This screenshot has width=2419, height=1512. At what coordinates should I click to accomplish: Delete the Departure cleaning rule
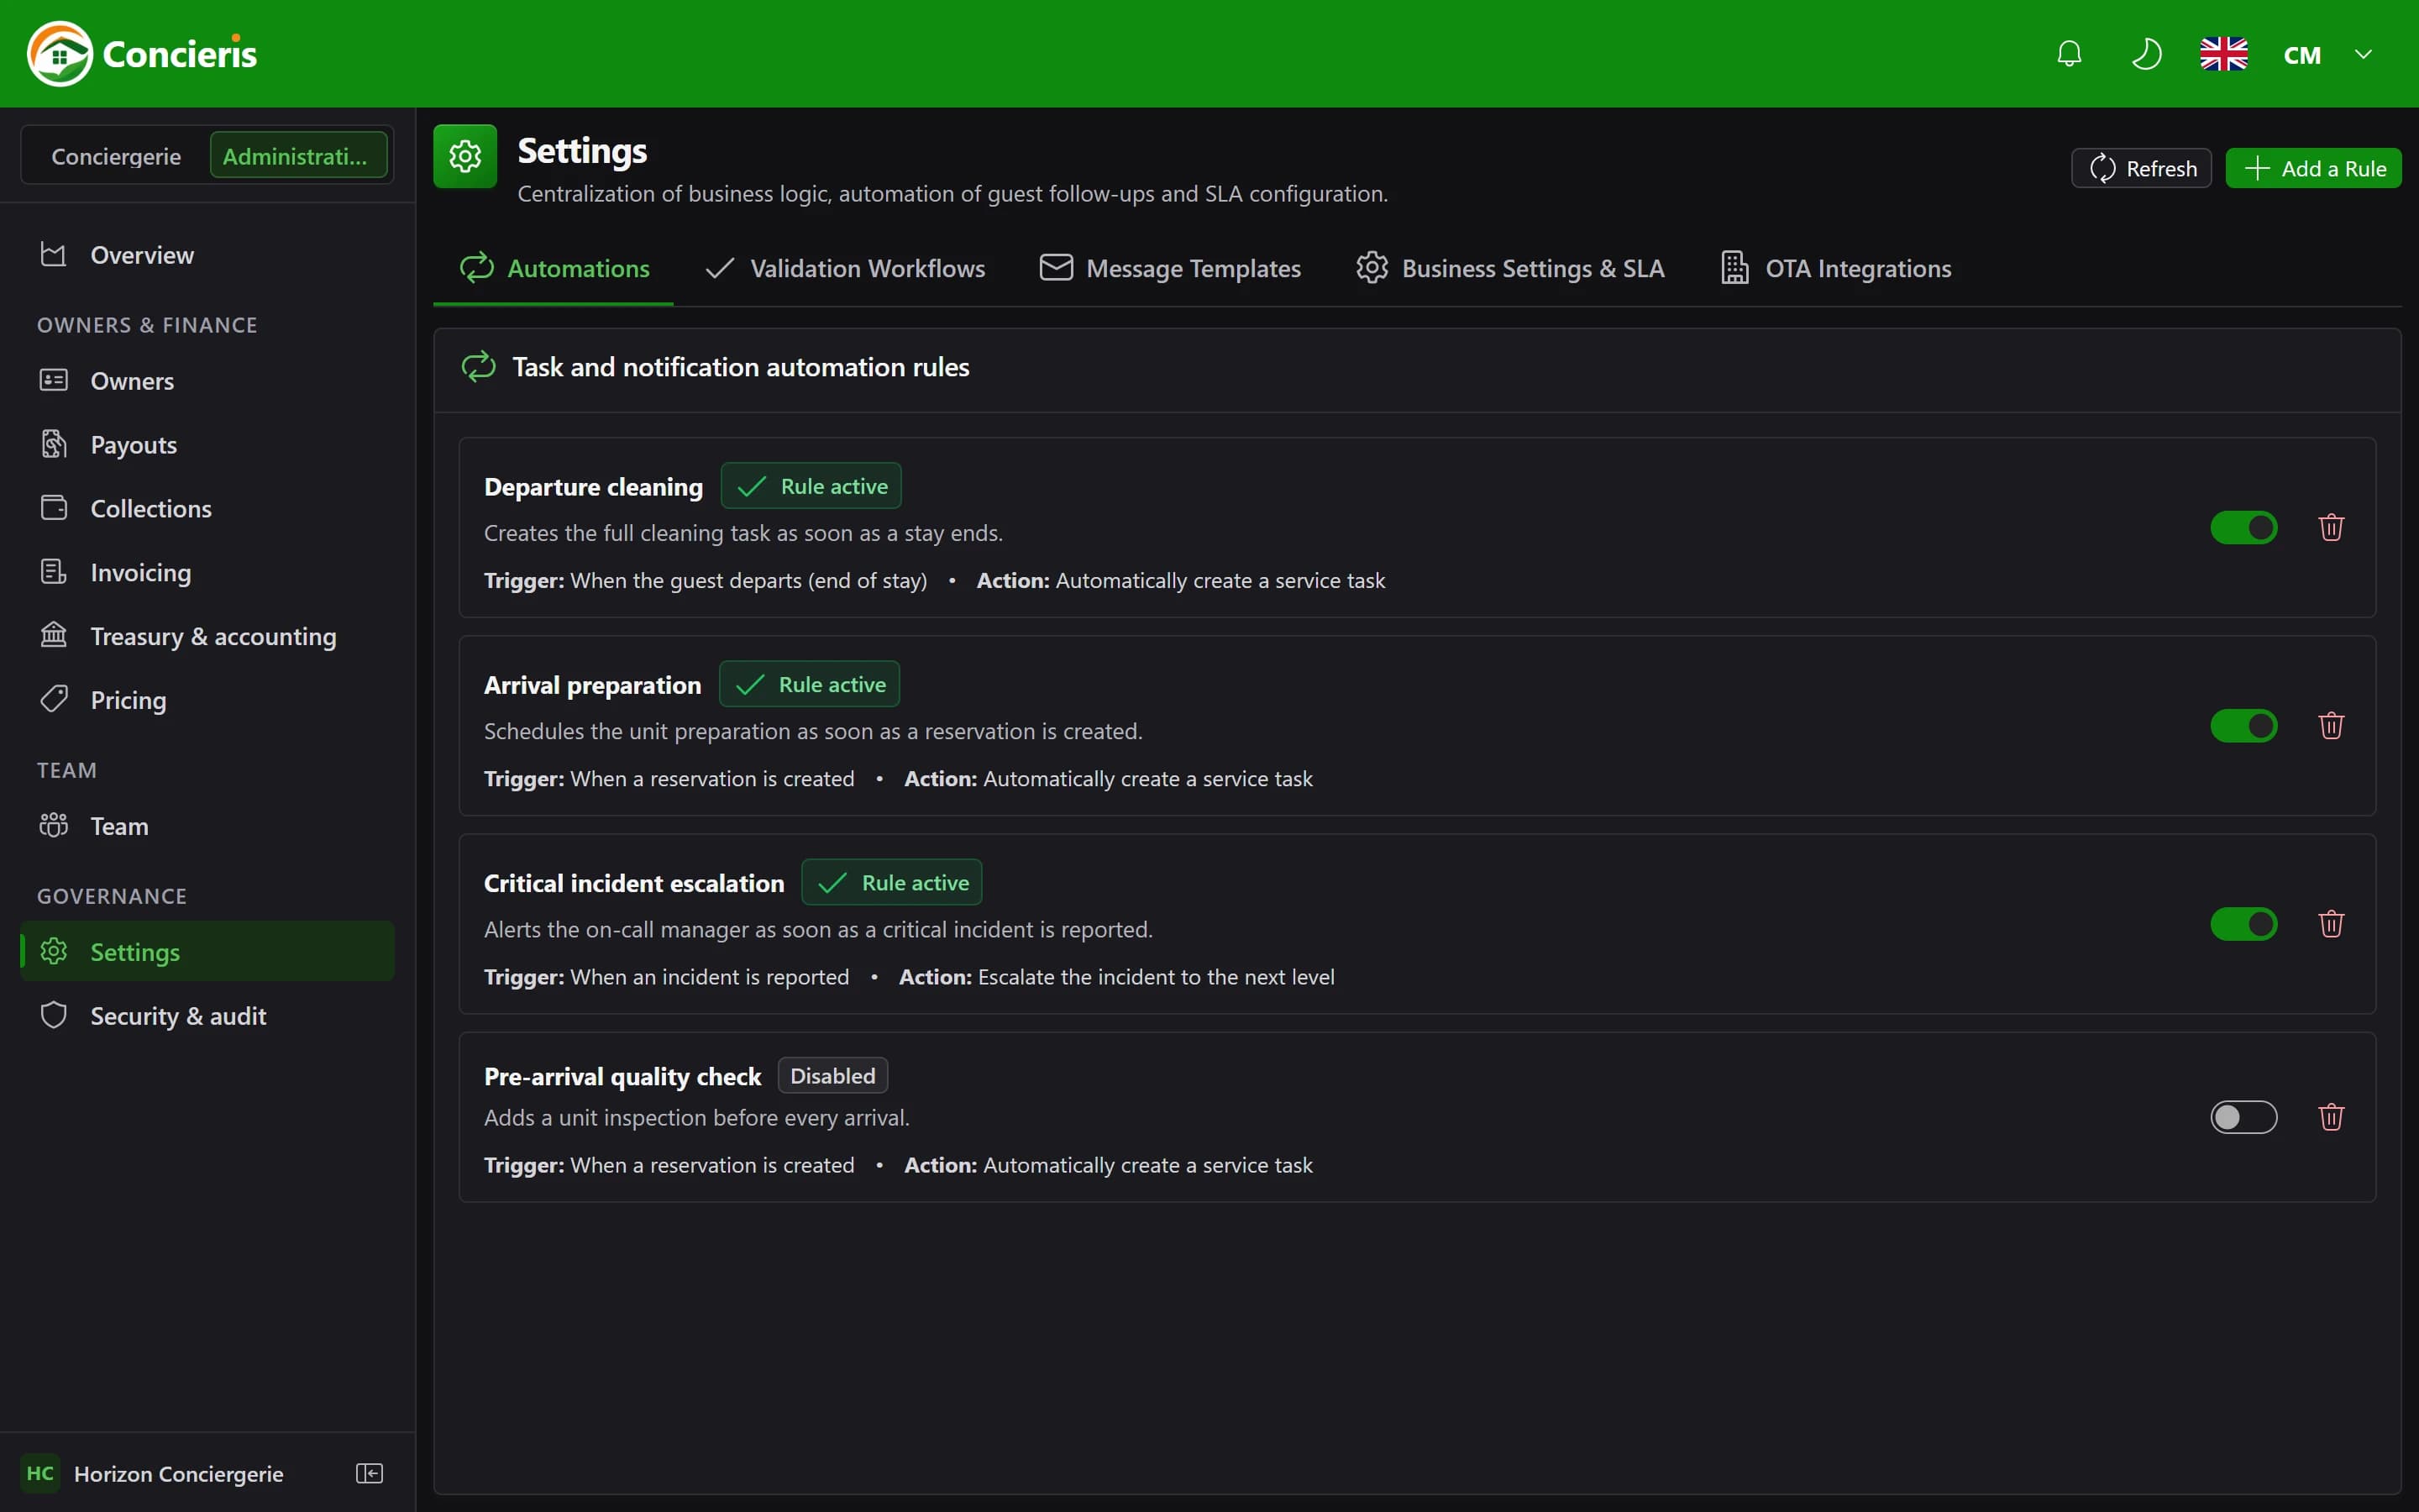tap(2331, 527)
